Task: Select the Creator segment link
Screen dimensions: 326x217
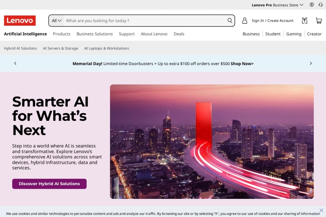Action: tap(314, 34)
